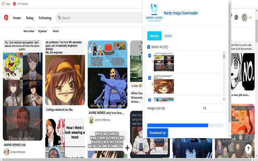The image size is (258, 161).
Task: Uncheck the third image checkbox in list
Action: (150, 100)
